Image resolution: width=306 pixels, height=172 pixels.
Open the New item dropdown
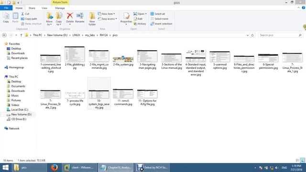tap(106, 14)
